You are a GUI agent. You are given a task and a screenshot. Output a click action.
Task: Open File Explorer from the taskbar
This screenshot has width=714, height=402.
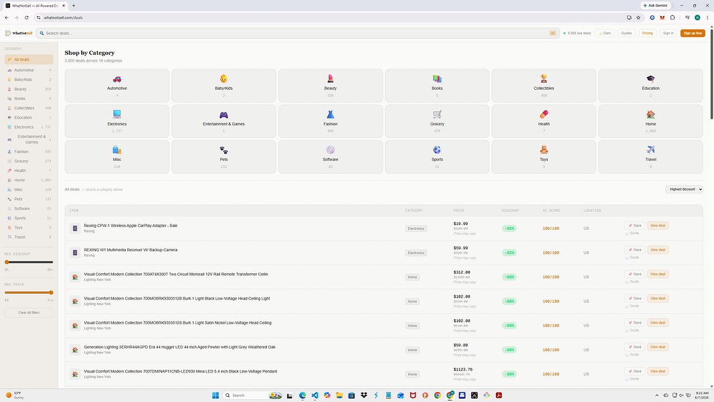point(339,395)
